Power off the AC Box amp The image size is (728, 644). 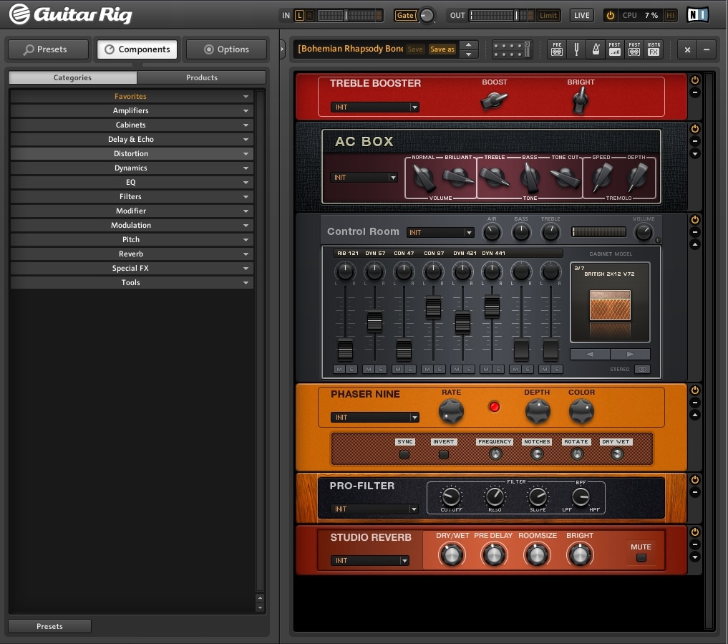click(694, 129)
